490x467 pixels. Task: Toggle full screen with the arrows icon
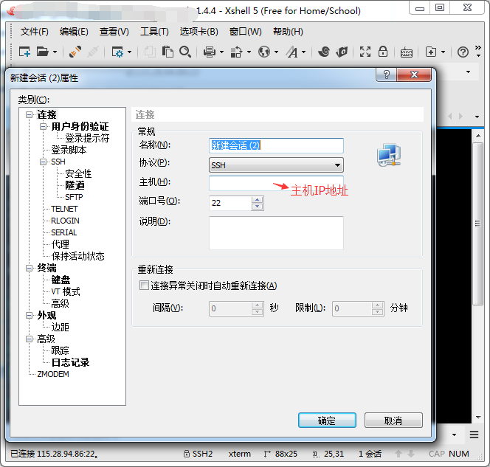coord(365,52)
